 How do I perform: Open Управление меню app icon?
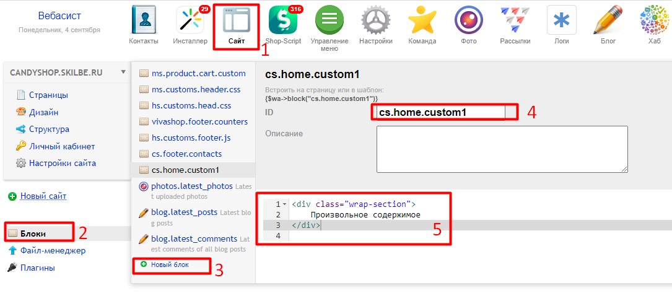pos(329,21)
